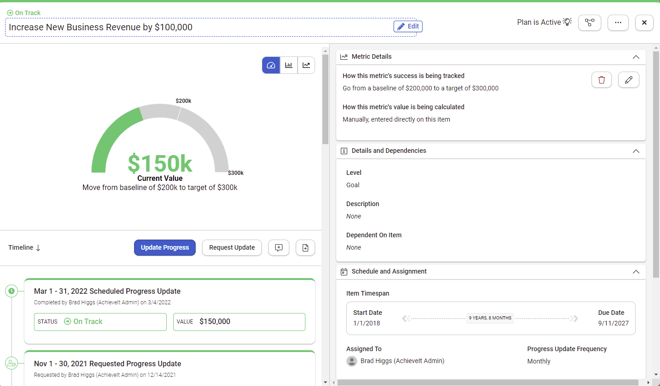Click left panel scroll down arrow

pos(325,382)
